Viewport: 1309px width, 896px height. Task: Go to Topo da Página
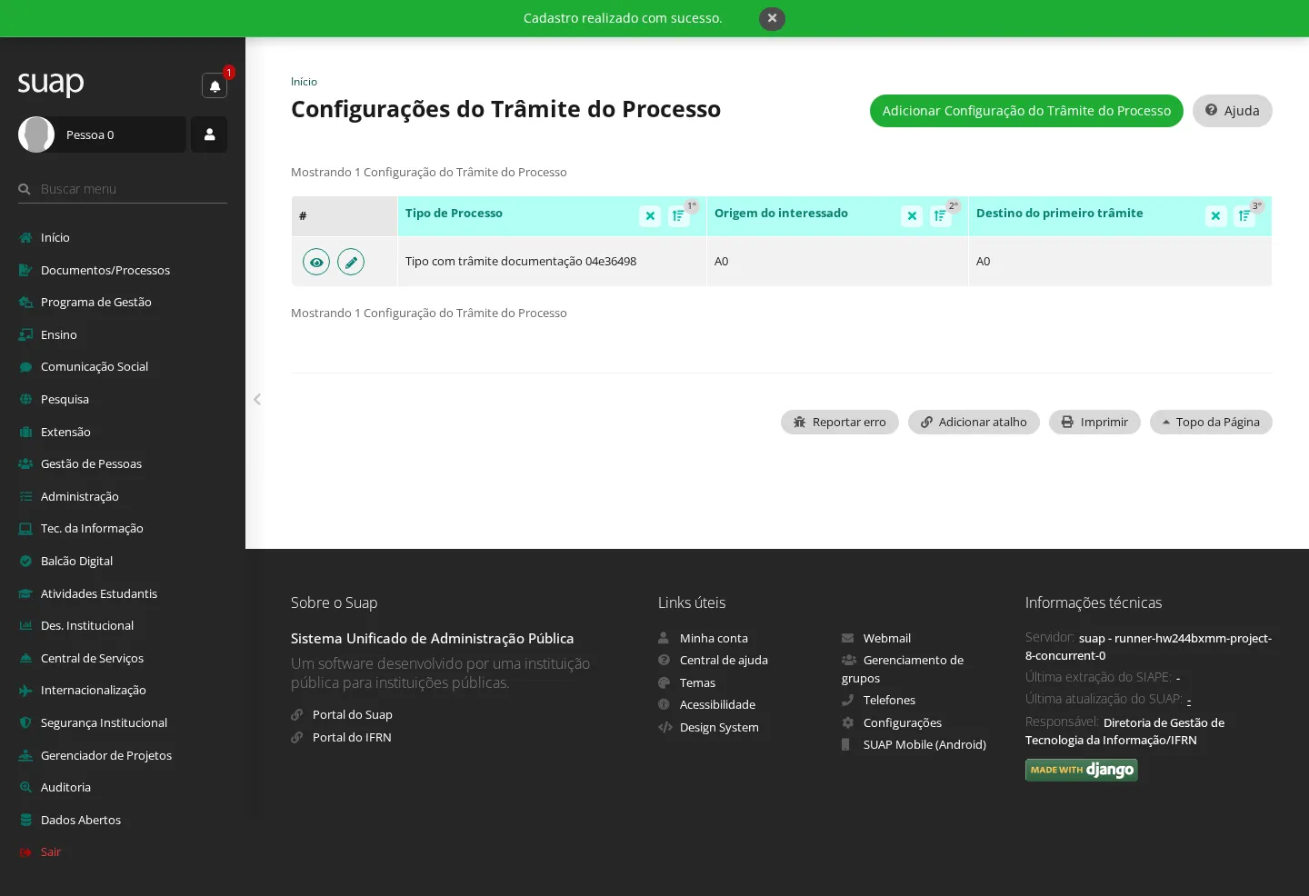tap(1211, 422)
